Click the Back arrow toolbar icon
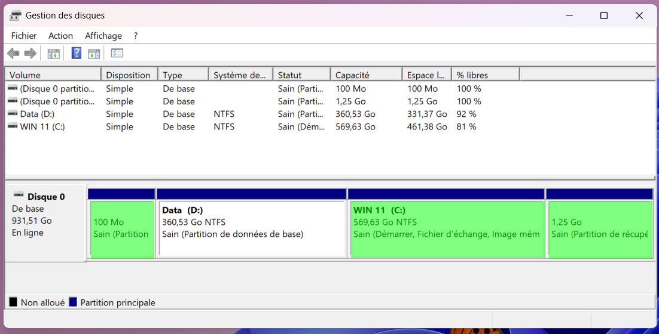This screenshot has width=659, height=334. point(13,54)
